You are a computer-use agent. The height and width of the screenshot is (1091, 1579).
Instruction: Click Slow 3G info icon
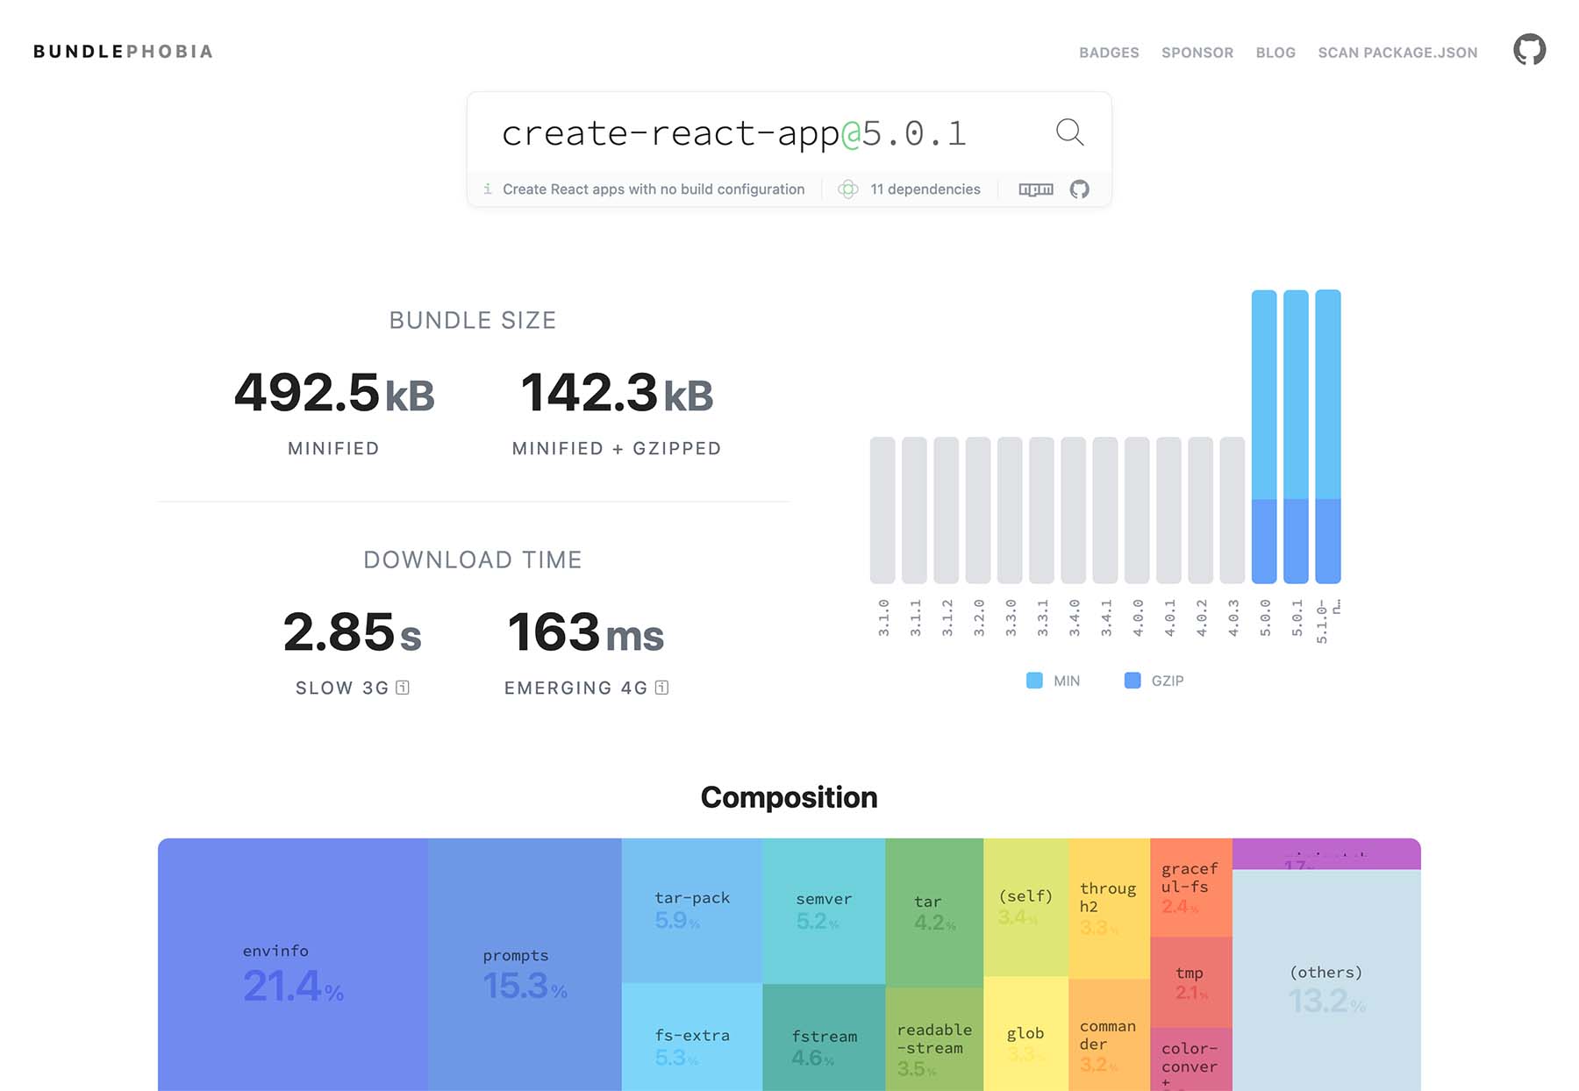(x=403, y=688)
